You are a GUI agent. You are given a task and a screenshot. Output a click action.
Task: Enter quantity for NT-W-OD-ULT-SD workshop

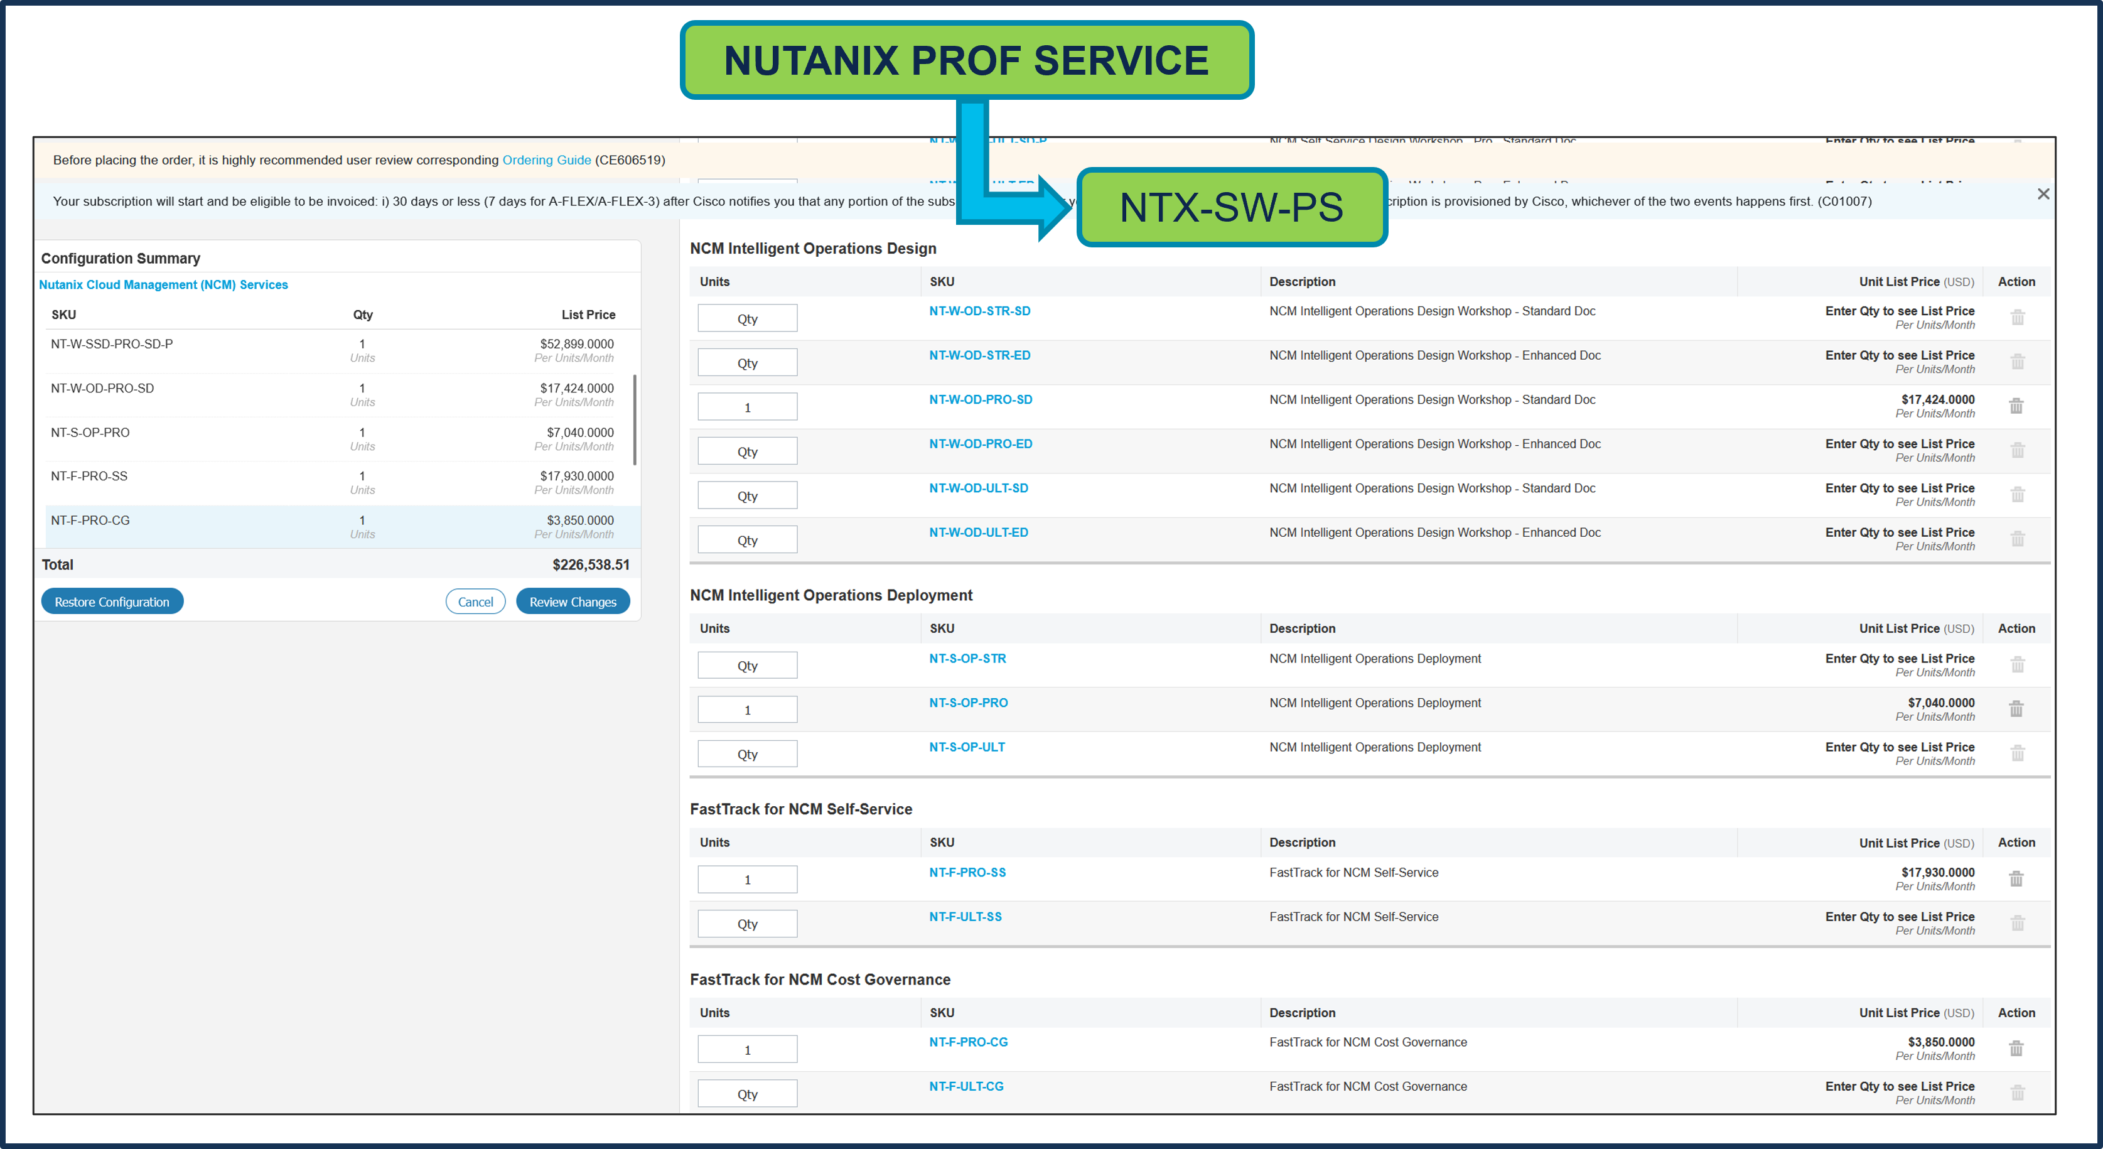point(746,495)
